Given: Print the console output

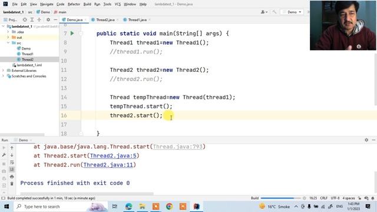Looking at the screenshot, I should pyautogui.click(x=12, y=177).
